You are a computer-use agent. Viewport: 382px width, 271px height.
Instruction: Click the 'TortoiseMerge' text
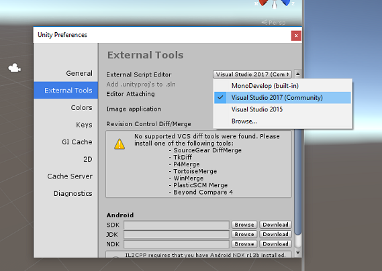pyautogui.click(x=195, y=171)
